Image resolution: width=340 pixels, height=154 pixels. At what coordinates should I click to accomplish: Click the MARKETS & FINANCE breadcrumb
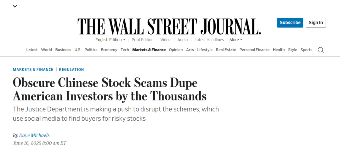click(x=33, y=70)
